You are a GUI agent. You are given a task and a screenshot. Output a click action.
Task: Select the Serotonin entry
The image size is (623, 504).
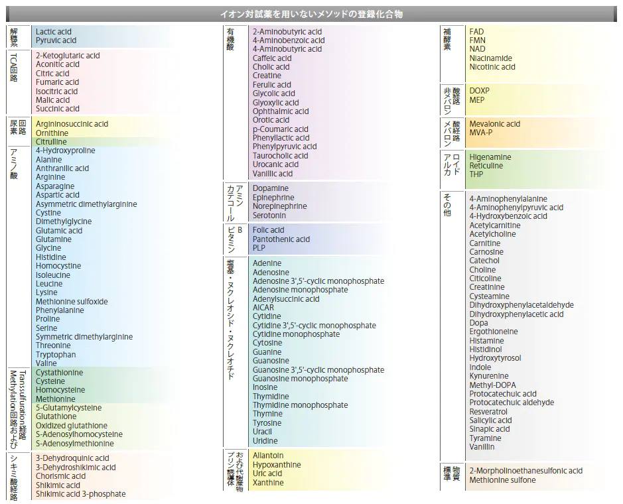269,216
